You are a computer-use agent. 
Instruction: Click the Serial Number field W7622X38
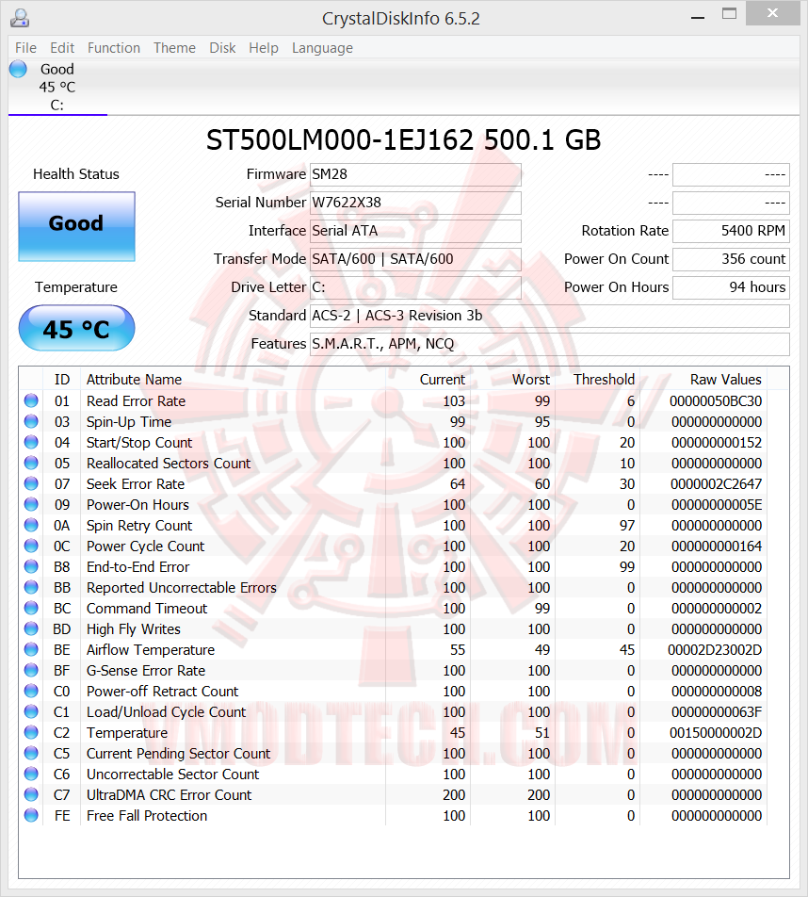415,203
